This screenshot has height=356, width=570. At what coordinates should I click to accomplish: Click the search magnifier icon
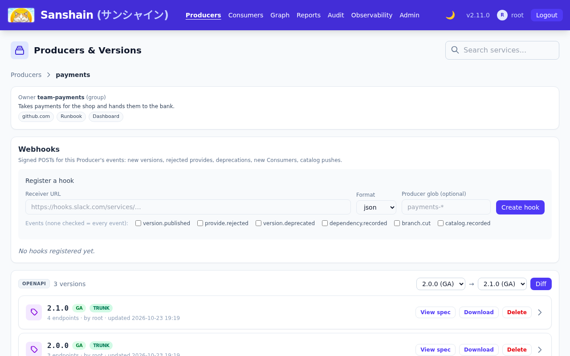pyautogui.click(x=455, y=50)
